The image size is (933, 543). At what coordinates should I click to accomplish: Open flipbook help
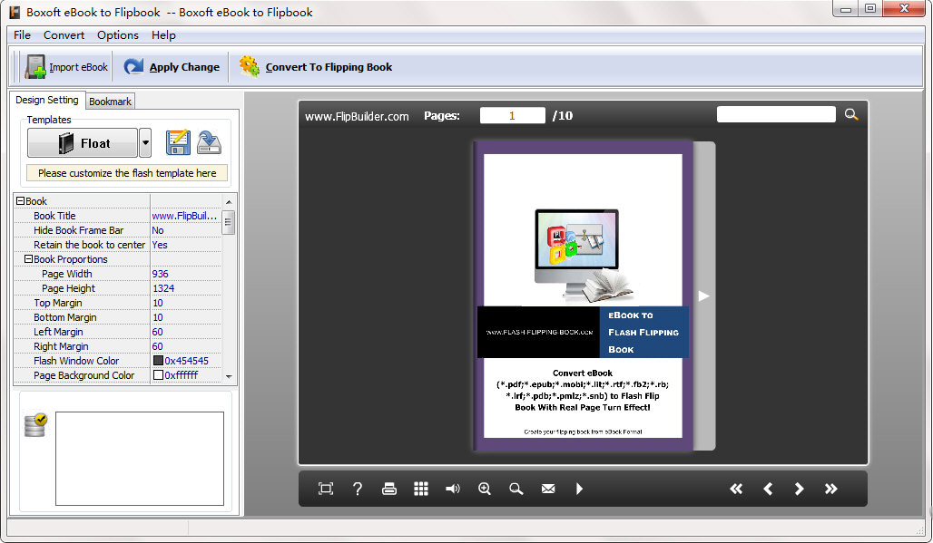358,489
